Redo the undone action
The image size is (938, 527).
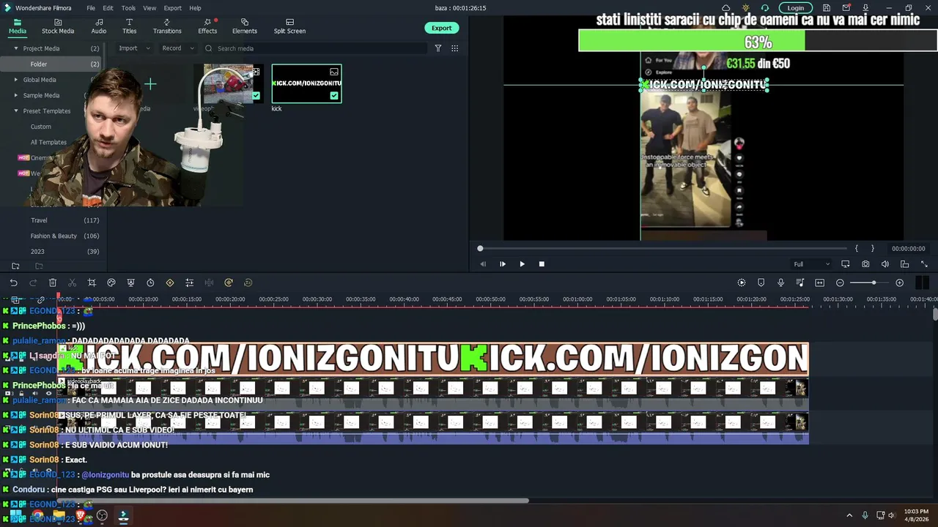pos(33,283)
